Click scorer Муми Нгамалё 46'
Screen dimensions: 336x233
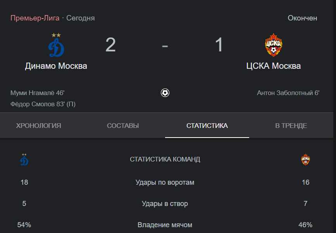pyautogui.click(x=38, y=93)
